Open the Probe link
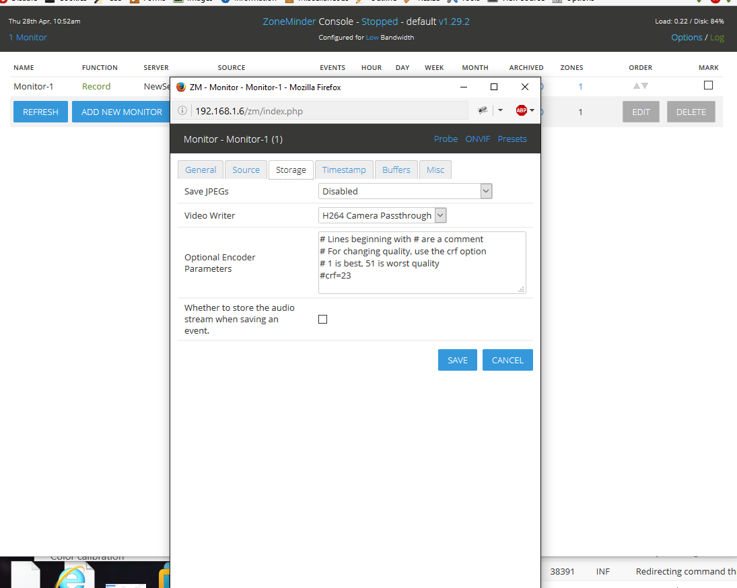The width and height of the screenshot is (737, 588). pos(446,139)
